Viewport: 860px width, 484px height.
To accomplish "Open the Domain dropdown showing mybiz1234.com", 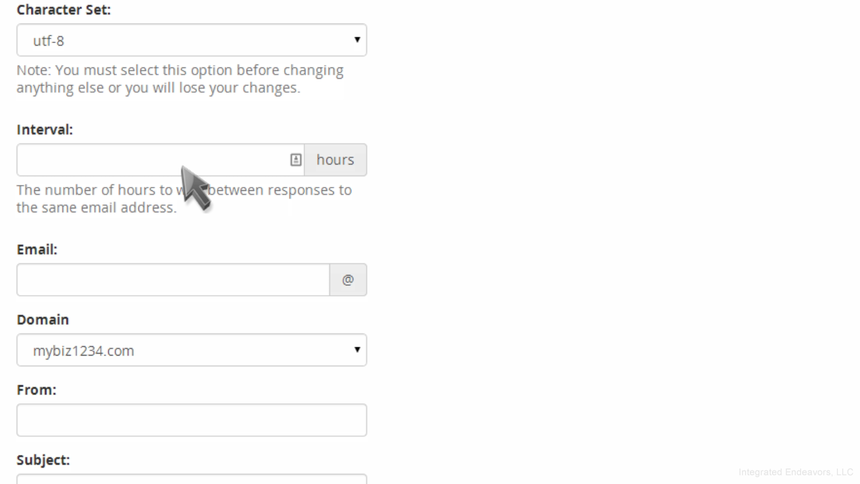I will coord(191,350).
